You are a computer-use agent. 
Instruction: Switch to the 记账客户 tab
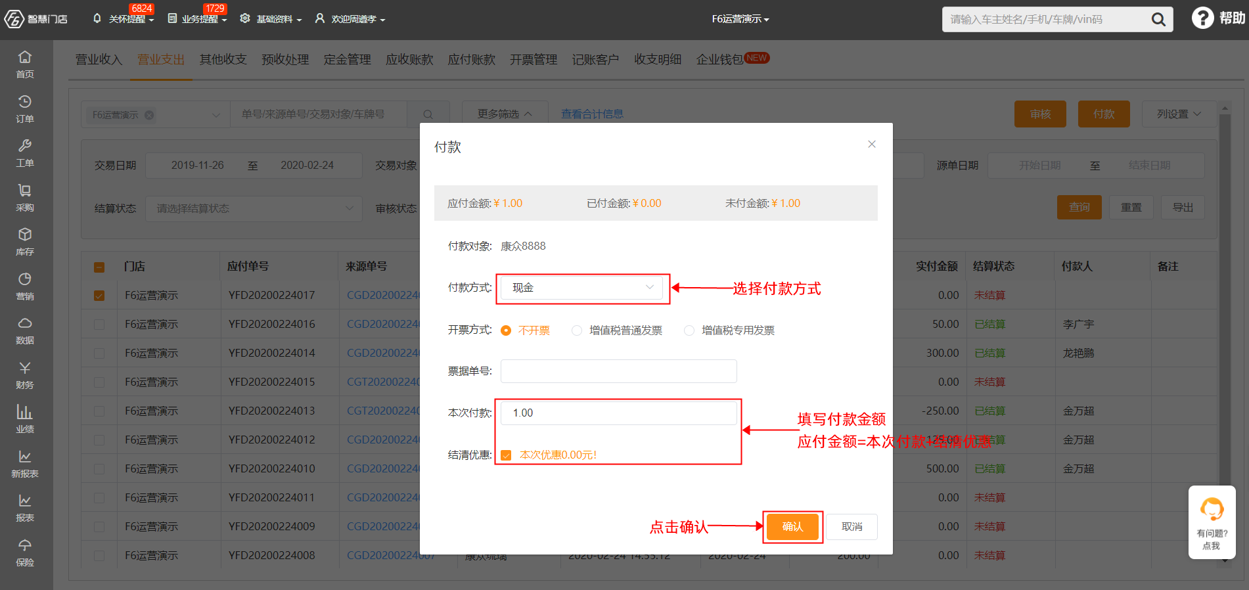[595, 60]
